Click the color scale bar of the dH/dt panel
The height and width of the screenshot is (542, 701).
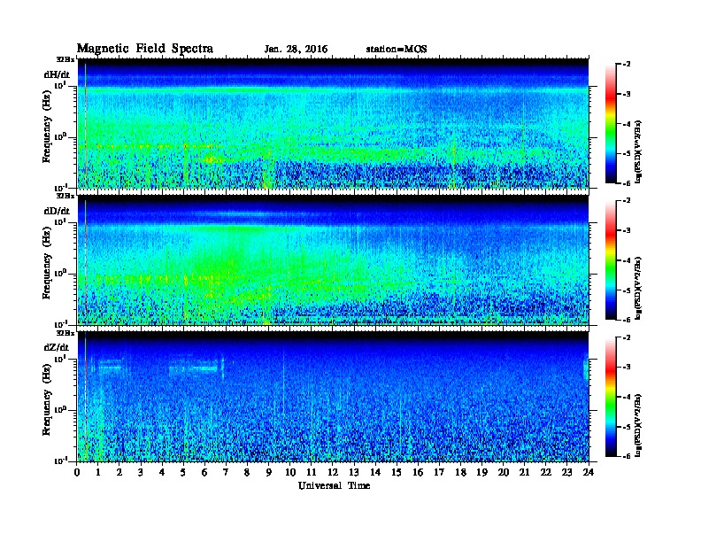tap(611, 124)
